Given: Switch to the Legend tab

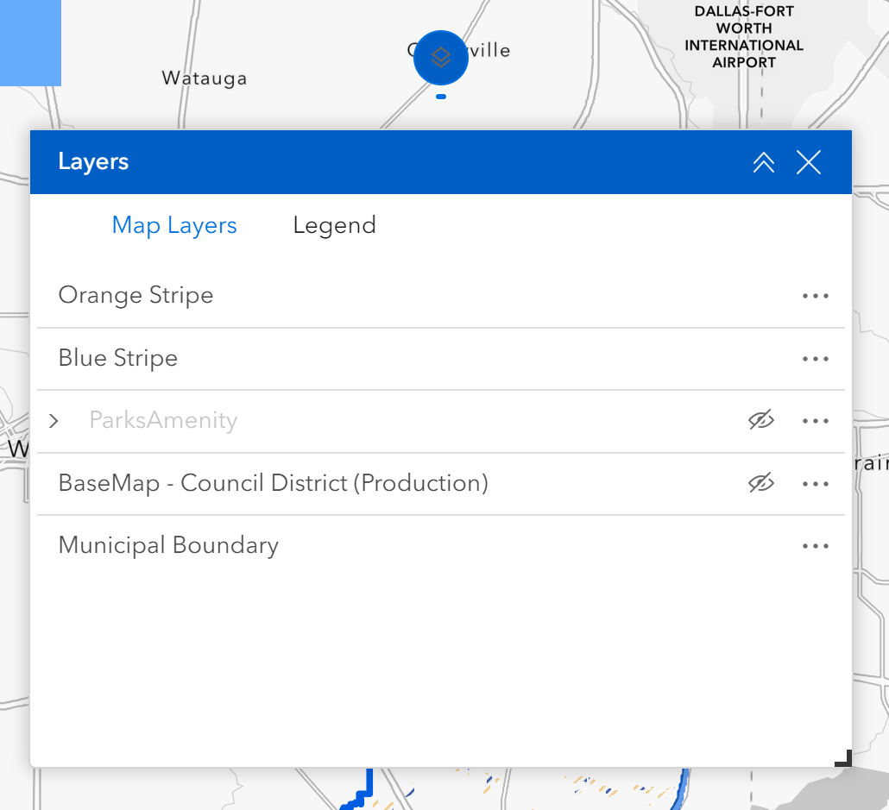Looking at the screenshot, I should point(335,225).
